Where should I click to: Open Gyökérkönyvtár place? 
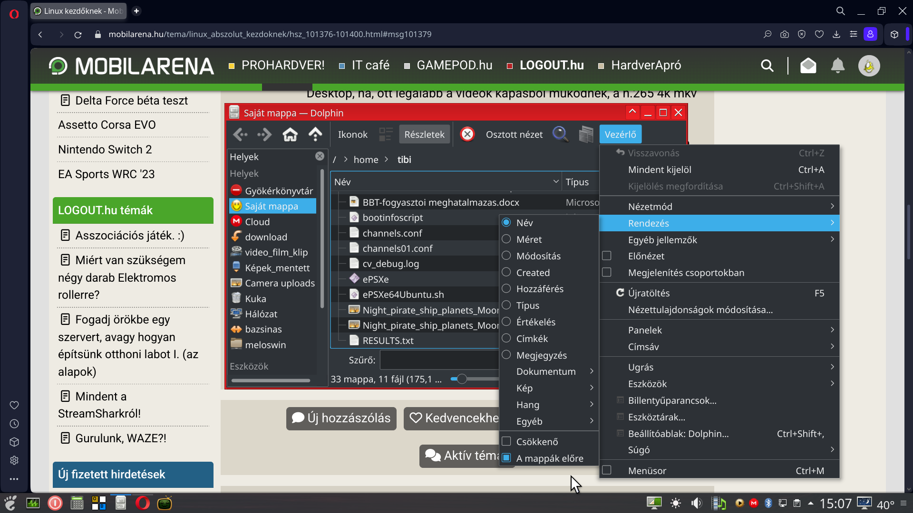coord(272,191)
